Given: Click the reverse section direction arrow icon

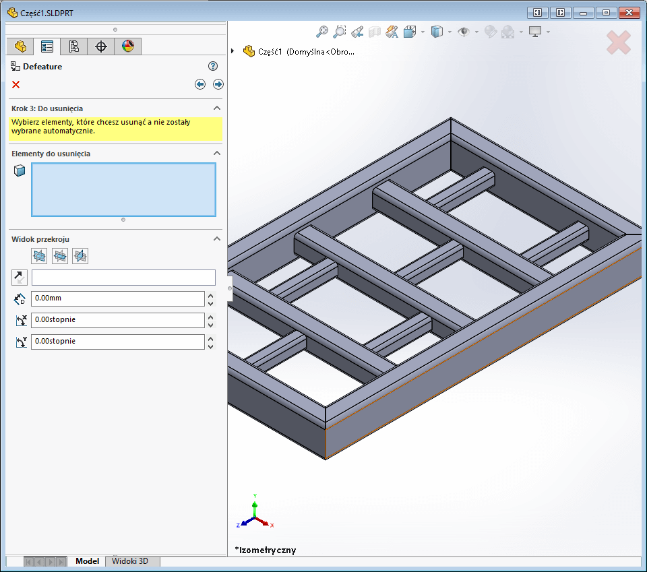Looking at the screenshot, I should pyautogui.click(x=19, y=277).
